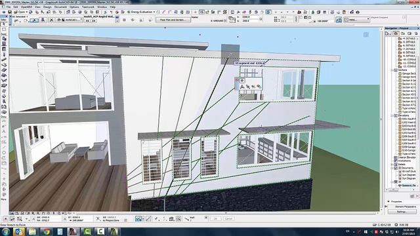Click the Project Chooser icon in Navigator
Viewport: 420px width, 236px height.
pyautogui.click(x=388, y=33)
